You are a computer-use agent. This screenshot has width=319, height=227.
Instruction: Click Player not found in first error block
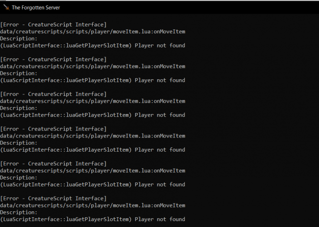[160, 45]
